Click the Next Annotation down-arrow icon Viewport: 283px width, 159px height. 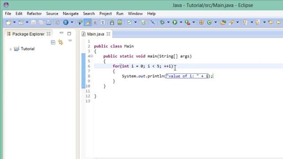click(x=245, y=23)
